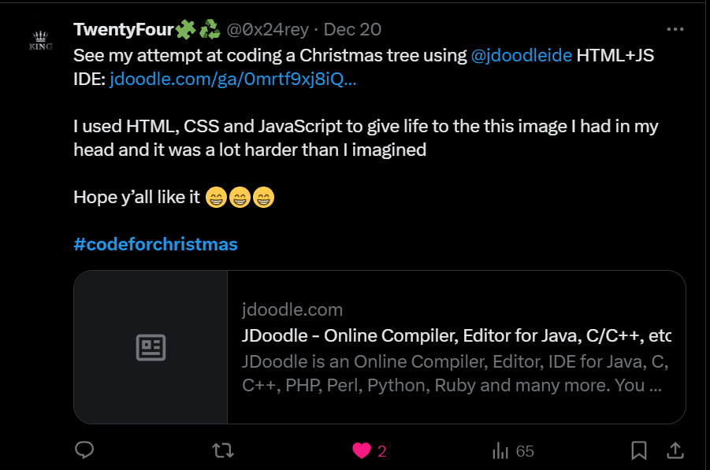Viewport: 710px width, 470px height.
Task: Click the reply speech bubble icon
Action: 84,450
